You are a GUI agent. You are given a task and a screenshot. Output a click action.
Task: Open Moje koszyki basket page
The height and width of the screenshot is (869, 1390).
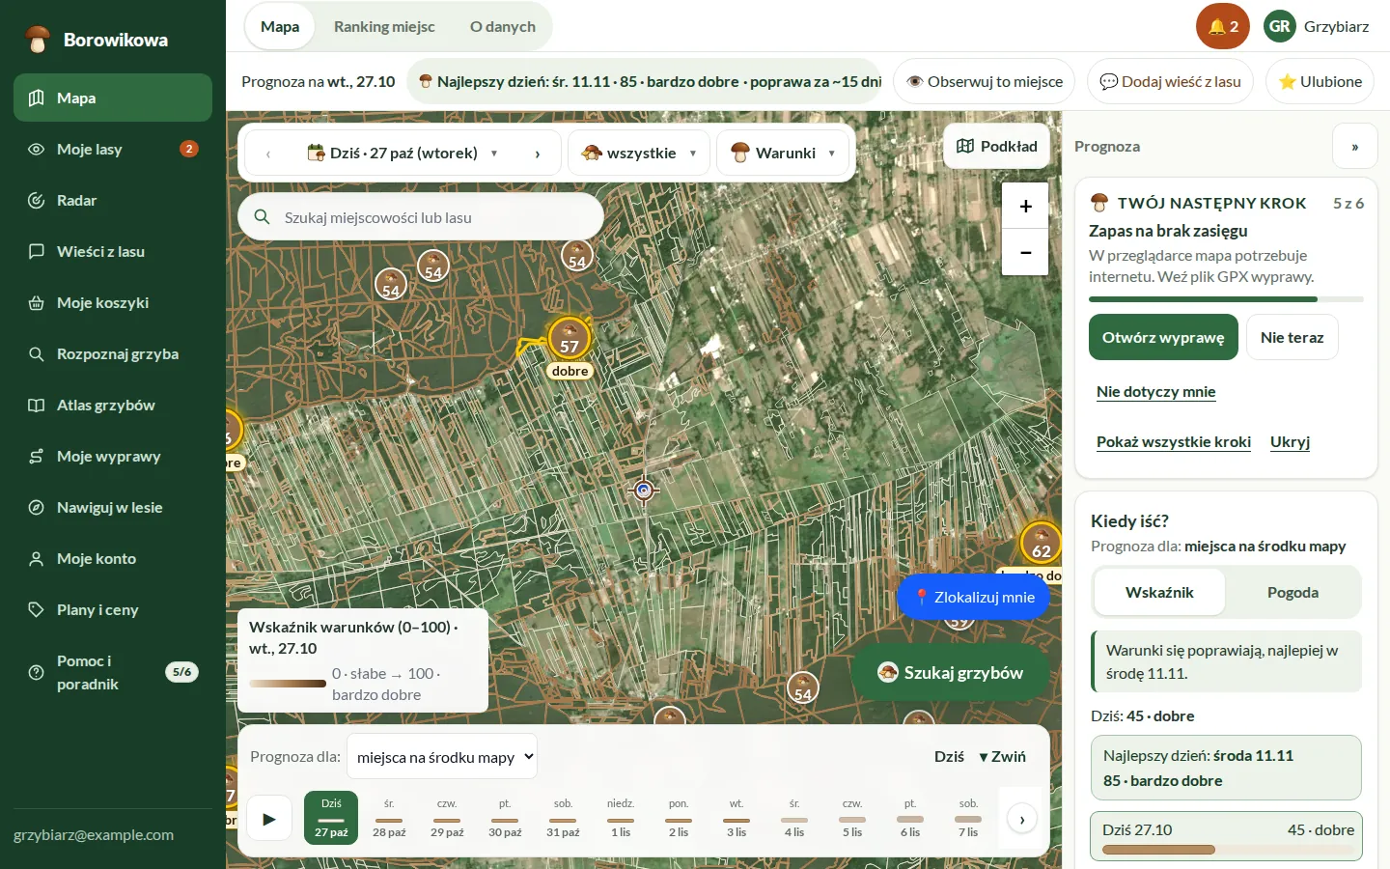tap(113, 302)
